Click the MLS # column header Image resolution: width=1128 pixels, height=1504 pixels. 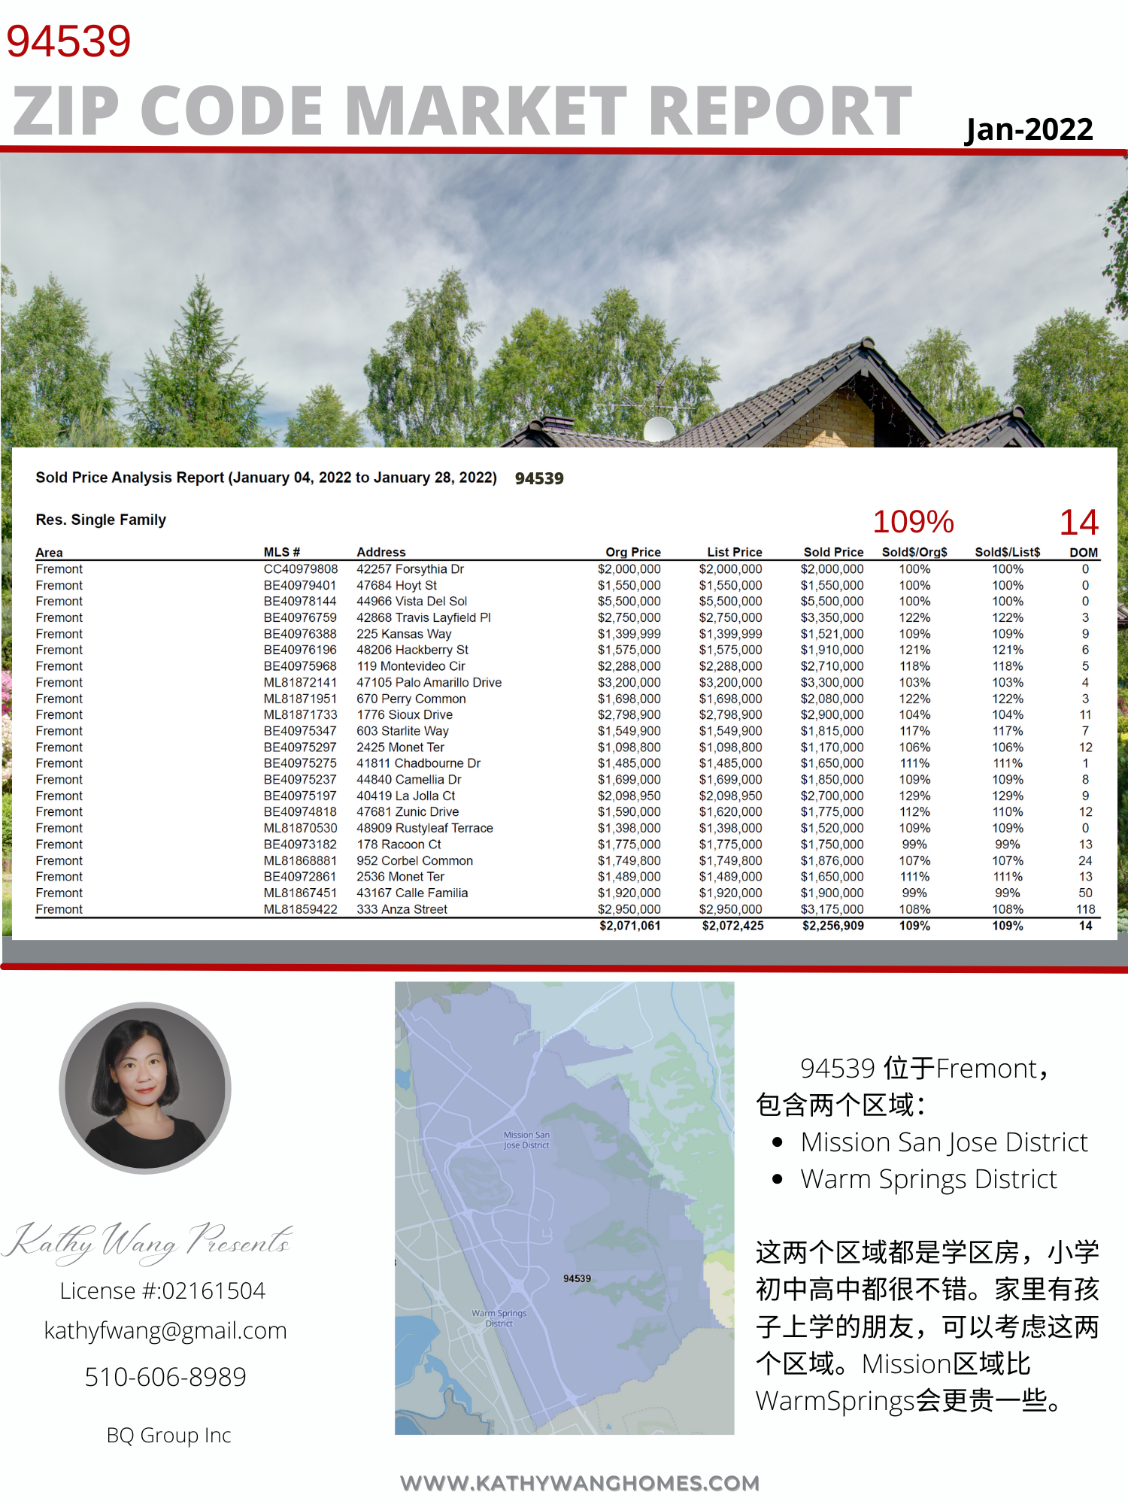[281, 552]
